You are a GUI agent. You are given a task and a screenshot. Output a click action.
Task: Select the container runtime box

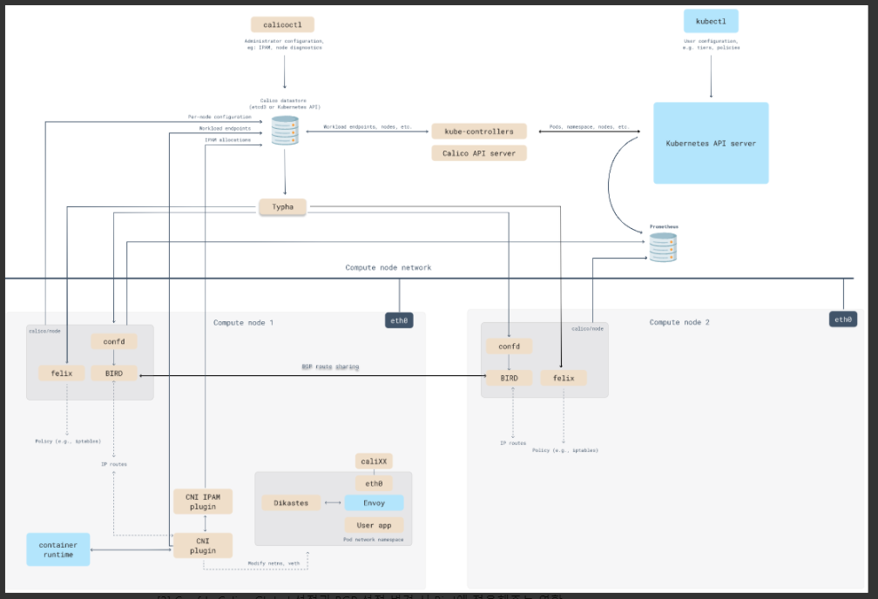coord(58,549)
